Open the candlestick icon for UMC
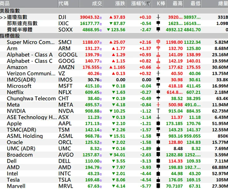The height and width of the screenshot is (189, 228). (158, 148)
